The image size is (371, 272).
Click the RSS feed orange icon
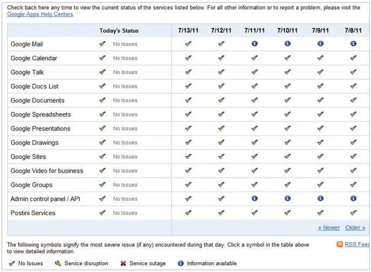[340, 244]
